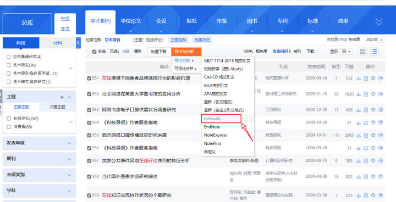
Task: Open the 导出与分析 dropdown button
Action: click(x=186, y=52)
